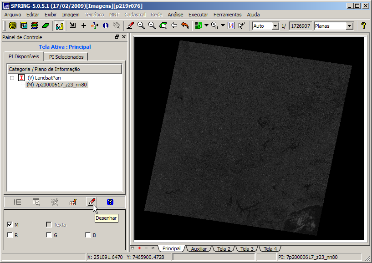Collapse the LandsatPan category tree node

[x=12, y=78]
